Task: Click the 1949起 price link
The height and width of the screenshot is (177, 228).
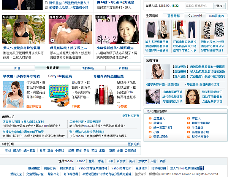Action: [122, 107]
